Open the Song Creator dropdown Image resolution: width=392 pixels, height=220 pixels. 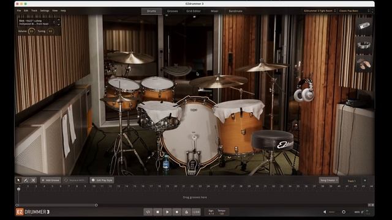[329, 180]
